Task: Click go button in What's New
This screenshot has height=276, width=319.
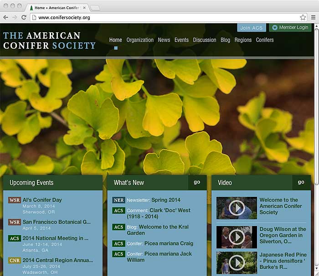Action: coord(197,182)
